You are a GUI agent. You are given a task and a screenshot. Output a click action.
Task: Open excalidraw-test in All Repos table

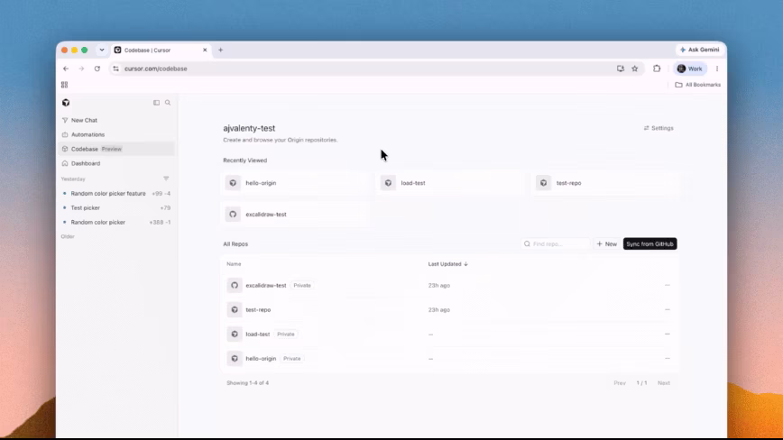(x=266, y=285)
